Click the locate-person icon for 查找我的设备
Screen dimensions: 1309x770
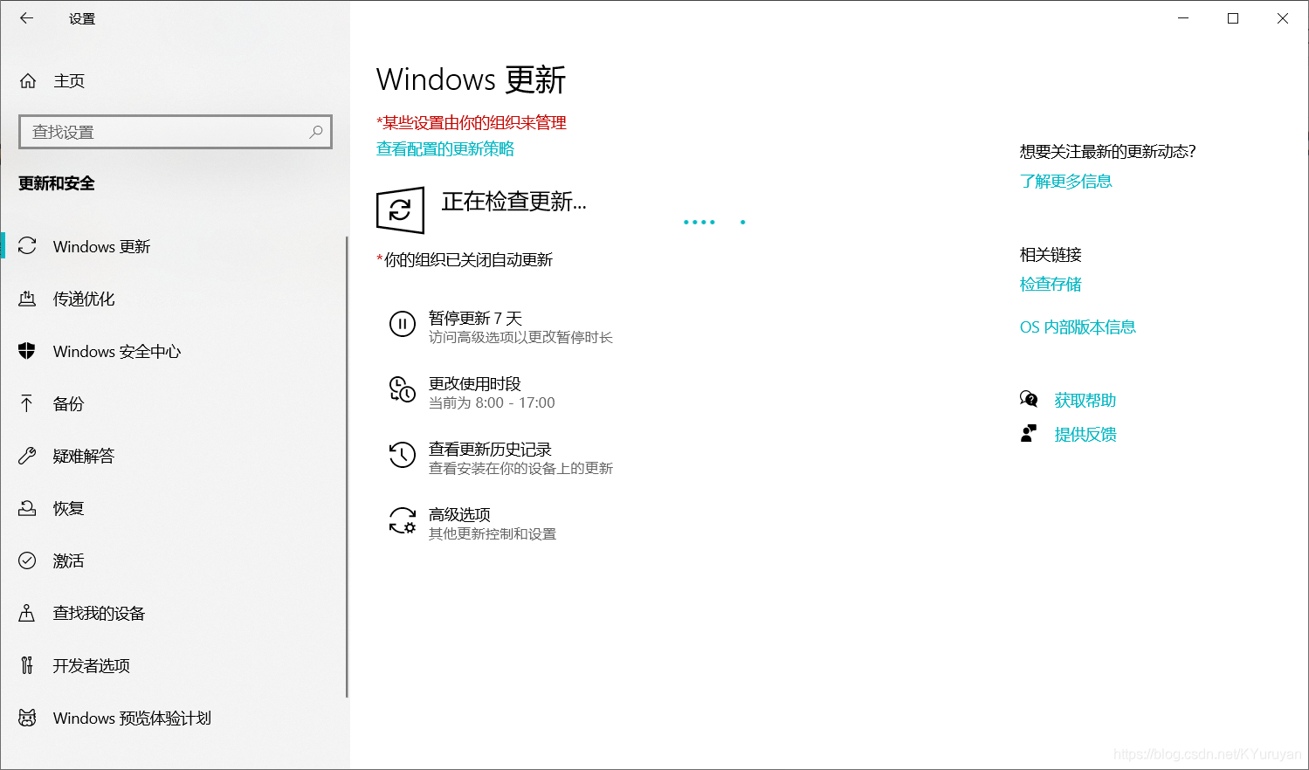[x=27, y=613]
